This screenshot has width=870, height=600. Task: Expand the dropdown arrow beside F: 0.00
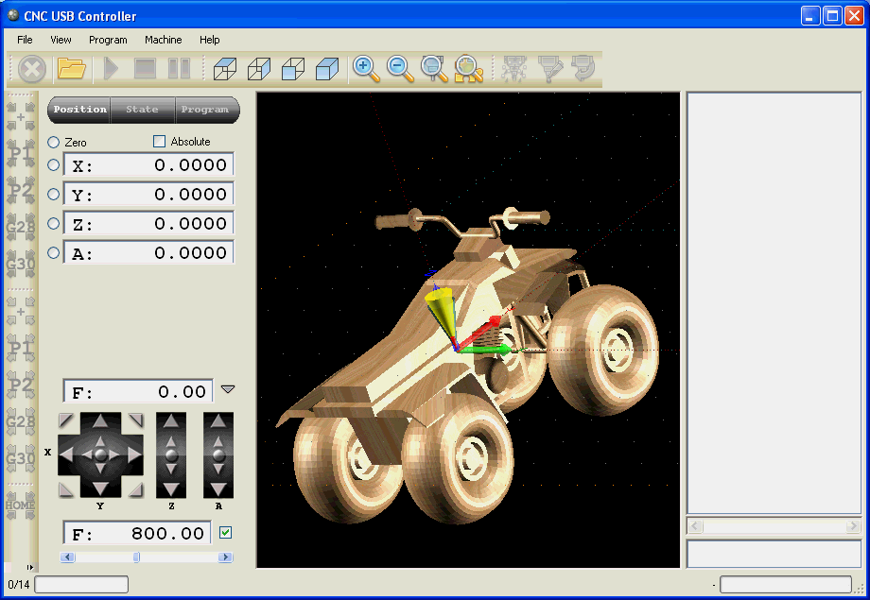[x=227, y=389]
